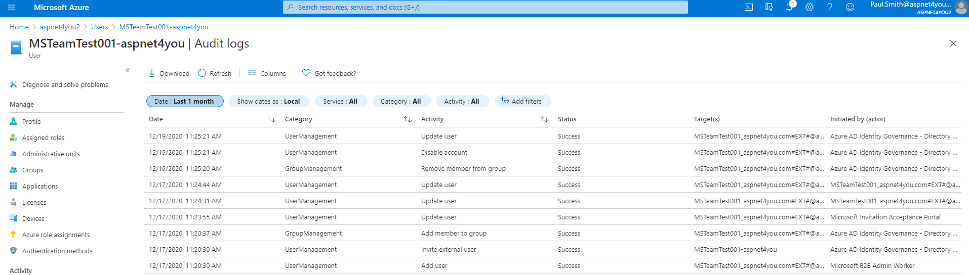This screenshot has height=275, width=969.
Task: Click the Devices icon in sidebar
Action: (14, 218)
